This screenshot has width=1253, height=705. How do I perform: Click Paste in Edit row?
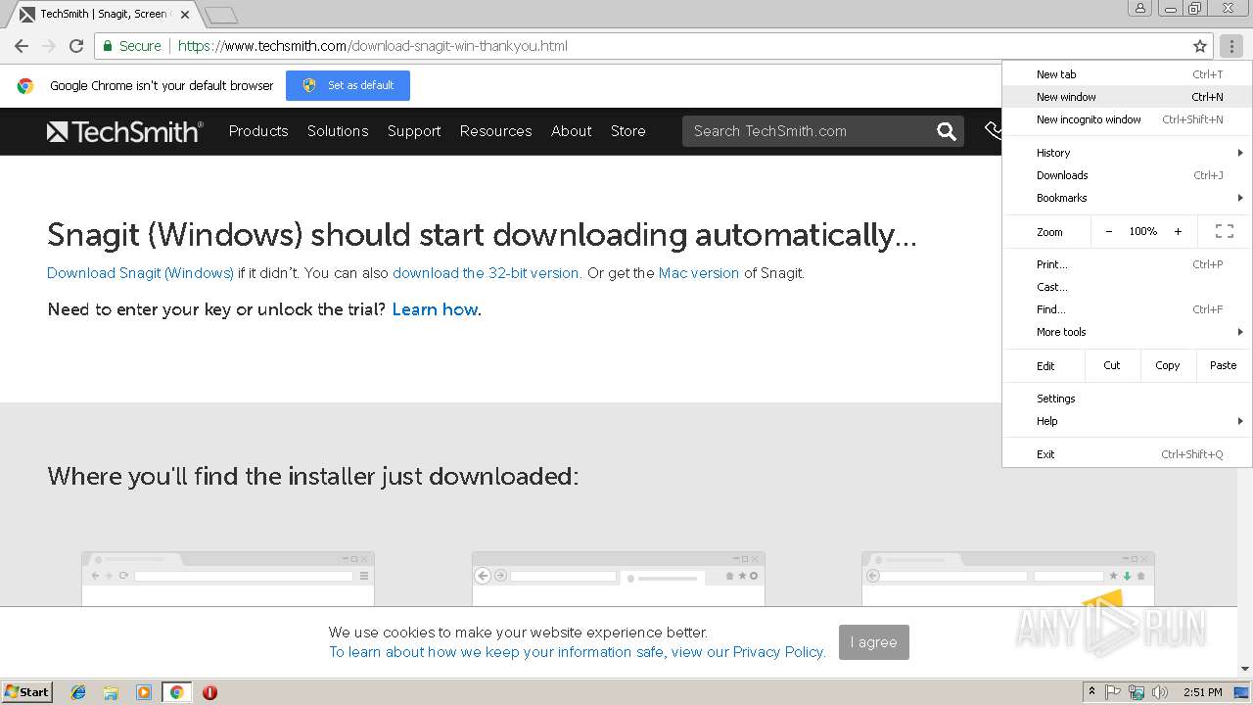click(1224, 365)
